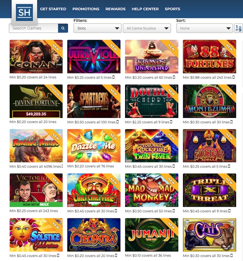The height and width of the screenshot is (261, 243).
Task: Click the Search Games input field
Action: [x=34, y=28]
